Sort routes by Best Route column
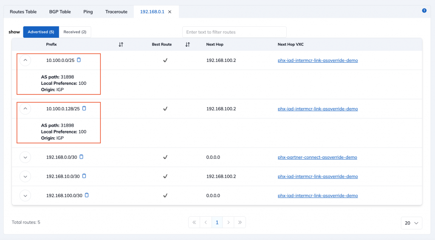 pyautogui.click(x=187, y=44)
